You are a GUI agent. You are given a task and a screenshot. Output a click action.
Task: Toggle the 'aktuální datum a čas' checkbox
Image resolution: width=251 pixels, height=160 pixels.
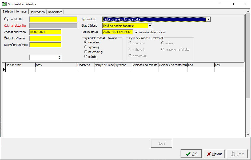[x=137, y=32]
